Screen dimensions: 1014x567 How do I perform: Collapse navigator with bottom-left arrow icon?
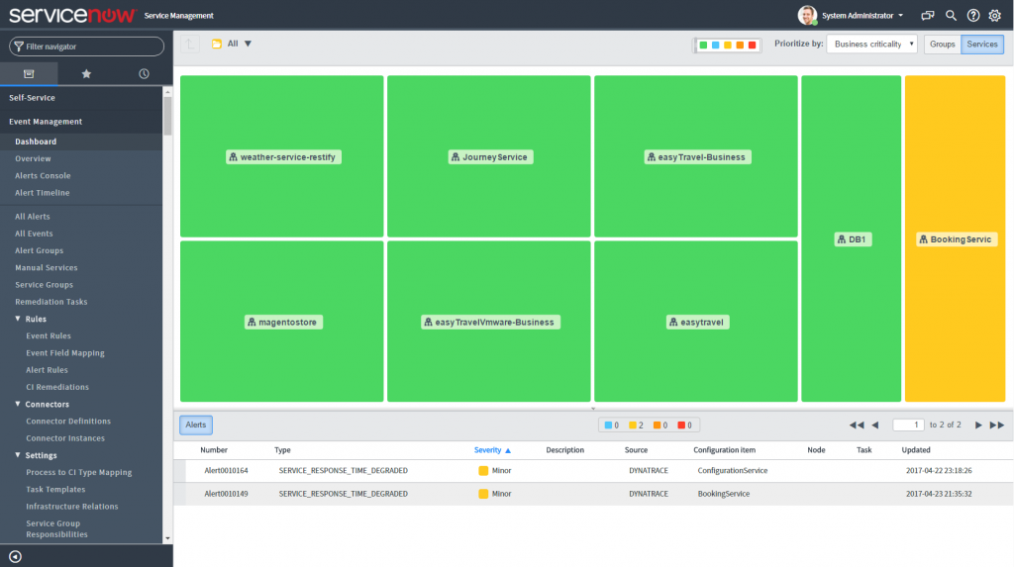click(15, 556)
